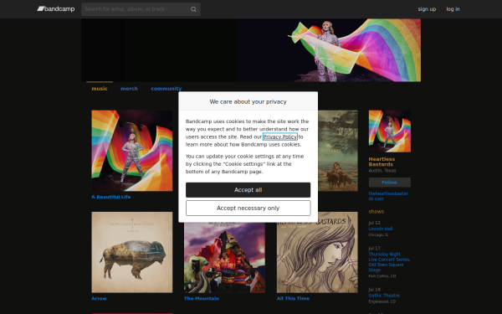Click the rainbow banner header image
The height and width of the screenshot is (314, 502).
251,50
